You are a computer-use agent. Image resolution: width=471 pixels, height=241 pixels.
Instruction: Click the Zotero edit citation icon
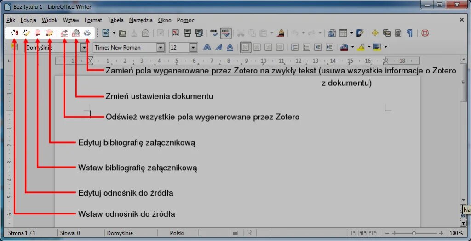point(26,33)
